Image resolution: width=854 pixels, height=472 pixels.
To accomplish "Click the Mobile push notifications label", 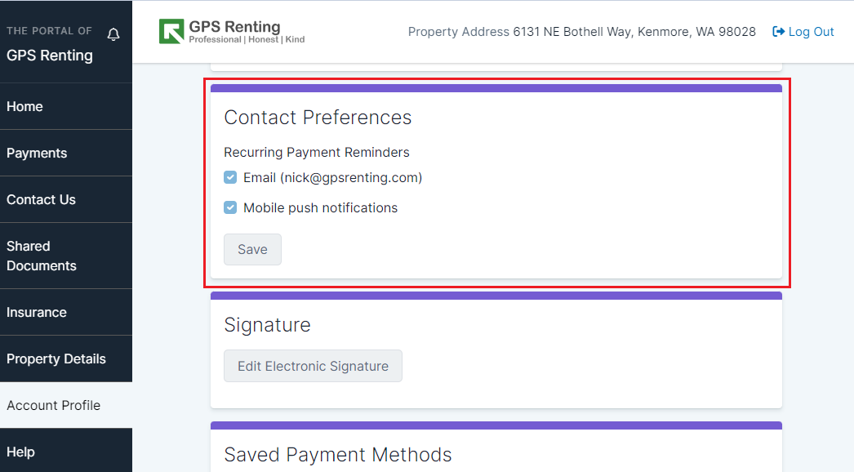I will pos(320,207).
